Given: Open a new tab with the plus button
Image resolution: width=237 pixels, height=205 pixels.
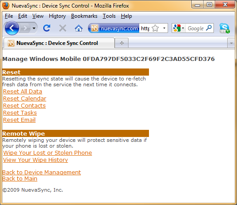Looking at the screenshot, I should [122, 43].
